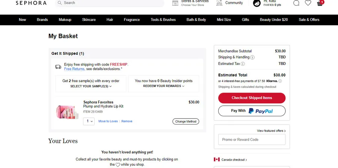Click the Estimated Tax info icon
338x168 pixels.
click(243, 64)
